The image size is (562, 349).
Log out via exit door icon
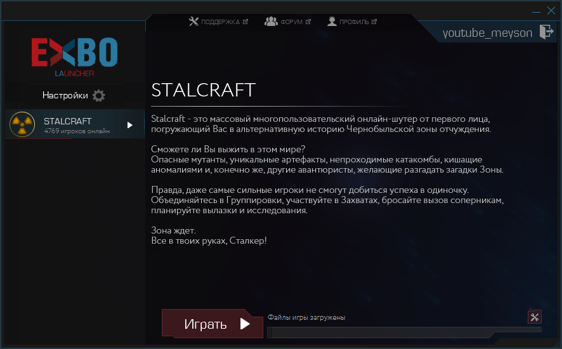tap(547, 32)
